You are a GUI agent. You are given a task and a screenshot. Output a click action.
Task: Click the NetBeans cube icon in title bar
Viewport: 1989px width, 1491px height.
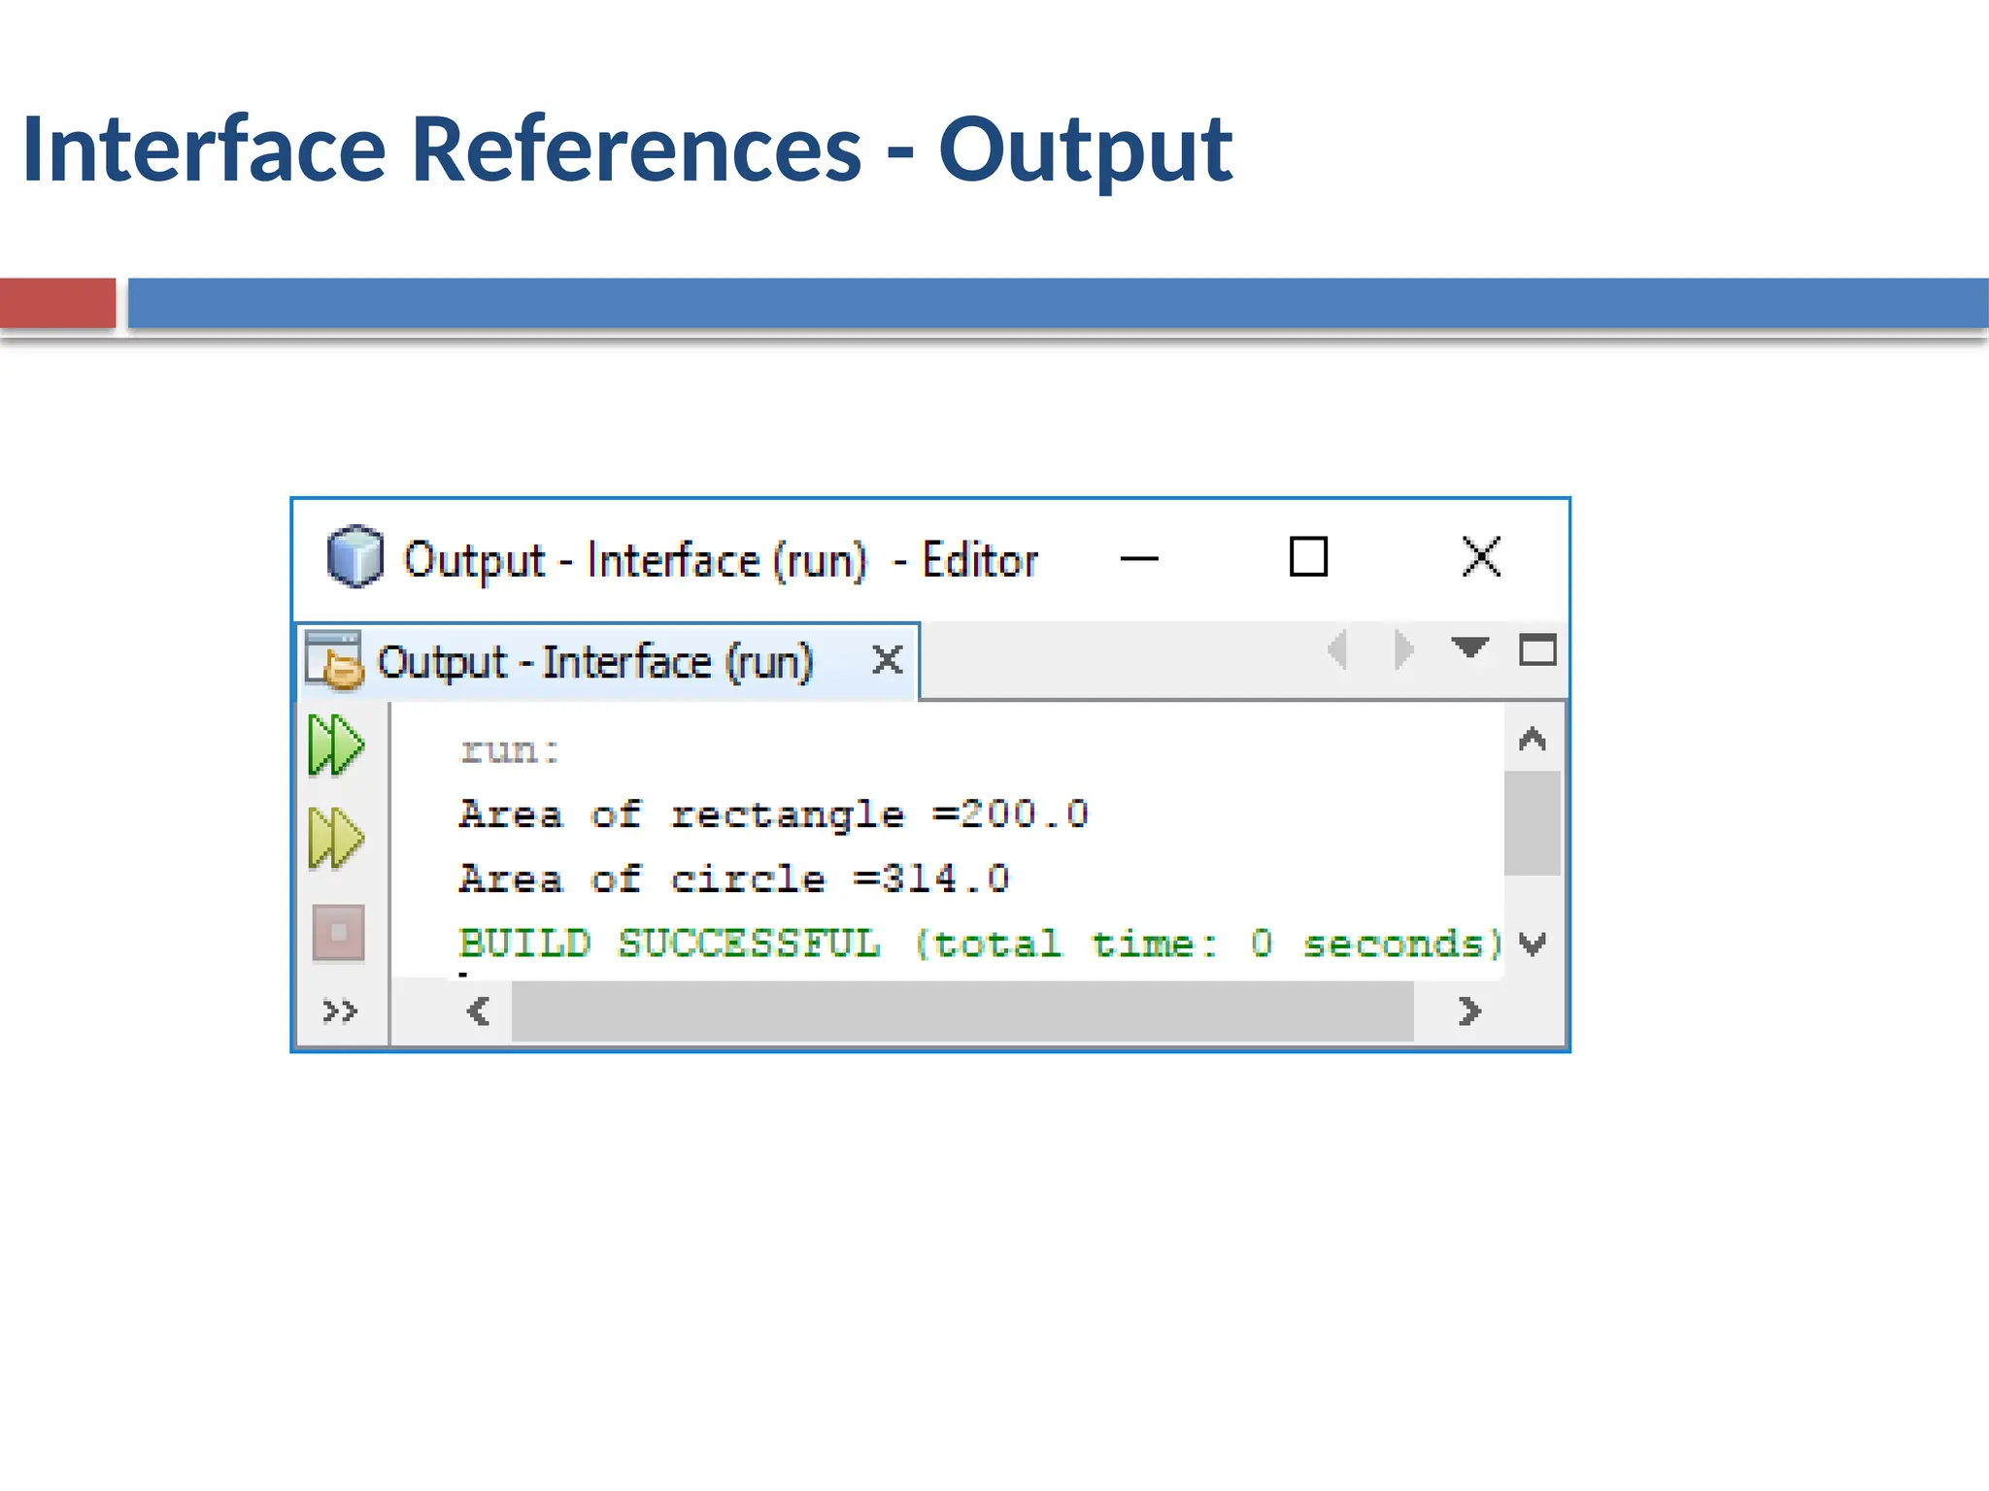coord(355,556)
